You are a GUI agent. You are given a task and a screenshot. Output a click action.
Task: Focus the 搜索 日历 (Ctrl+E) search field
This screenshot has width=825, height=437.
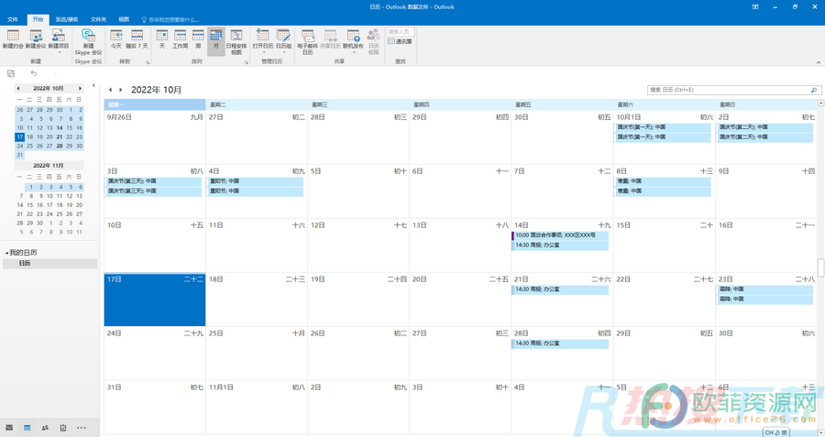pyautogui.click(x=729, y=90)
